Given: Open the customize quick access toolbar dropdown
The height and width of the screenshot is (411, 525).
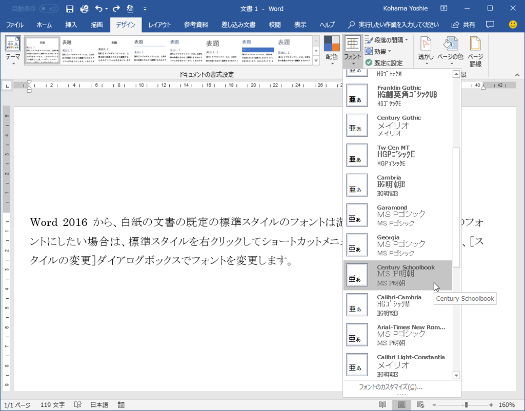Looking at the screenshot, I should pos(145,9).
